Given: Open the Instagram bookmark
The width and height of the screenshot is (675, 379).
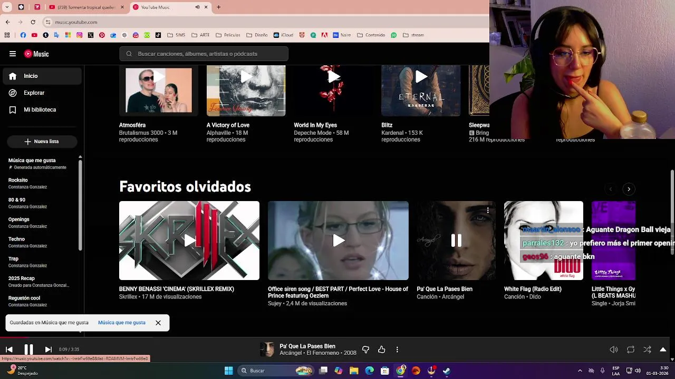Looking at the screenshot, I should 79,35.
